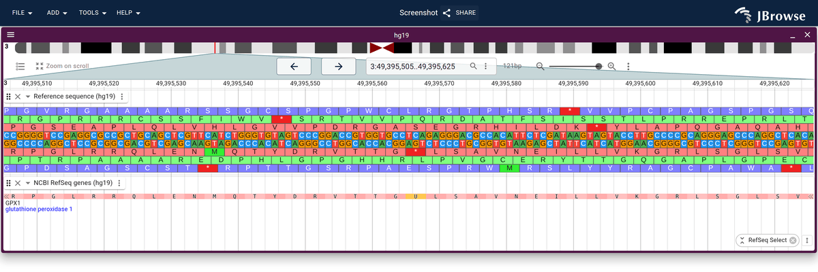Close the Reference sequence track
Viewport: 818px width, 272px height.
18,97
